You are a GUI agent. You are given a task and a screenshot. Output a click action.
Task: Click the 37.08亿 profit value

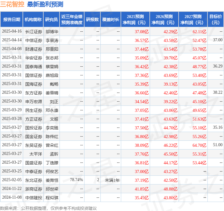point(142,32)
